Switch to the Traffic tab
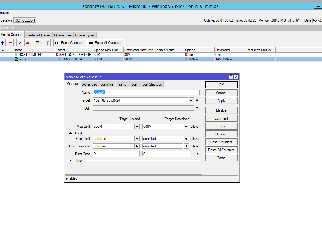The height and width of the screenshot is (227, 322). 122,84
